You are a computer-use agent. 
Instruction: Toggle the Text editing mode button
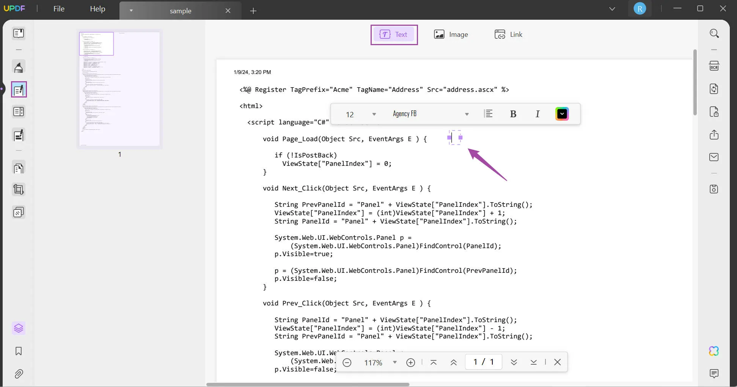pos(394,35)
